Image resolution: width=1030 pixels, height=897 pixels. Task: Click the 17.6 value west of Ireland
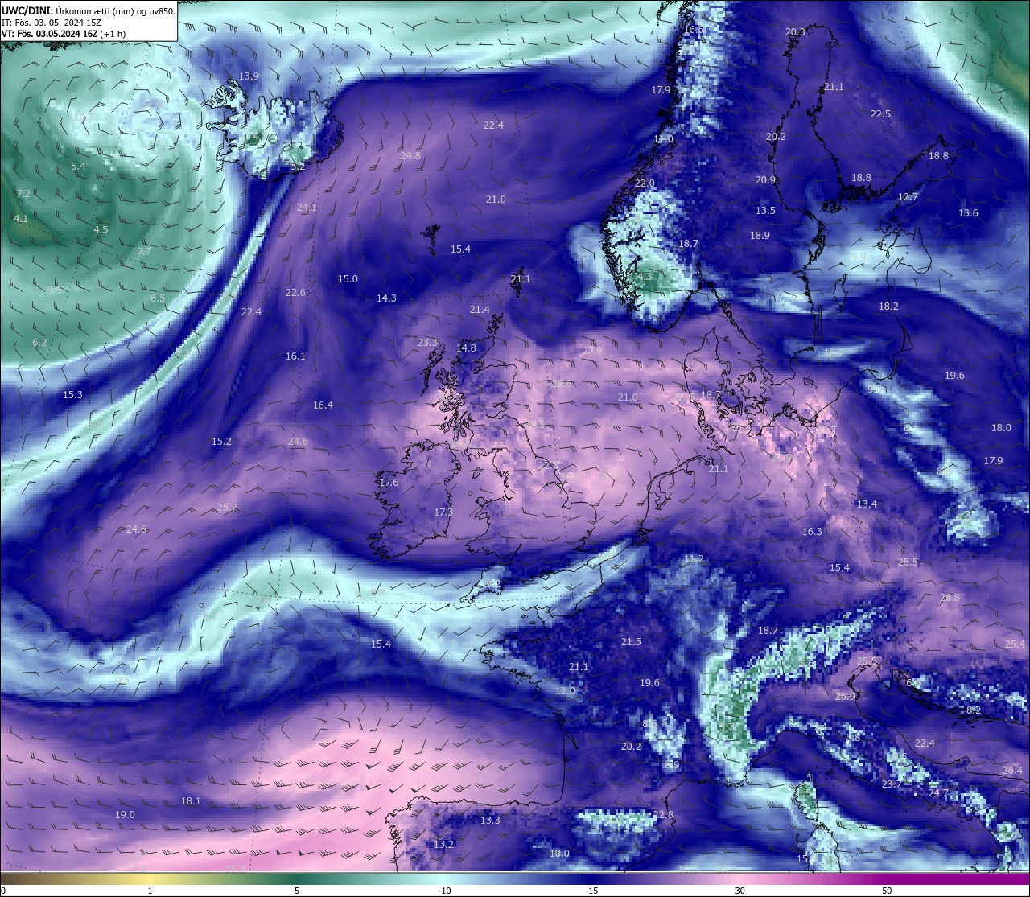click(389, 483)
